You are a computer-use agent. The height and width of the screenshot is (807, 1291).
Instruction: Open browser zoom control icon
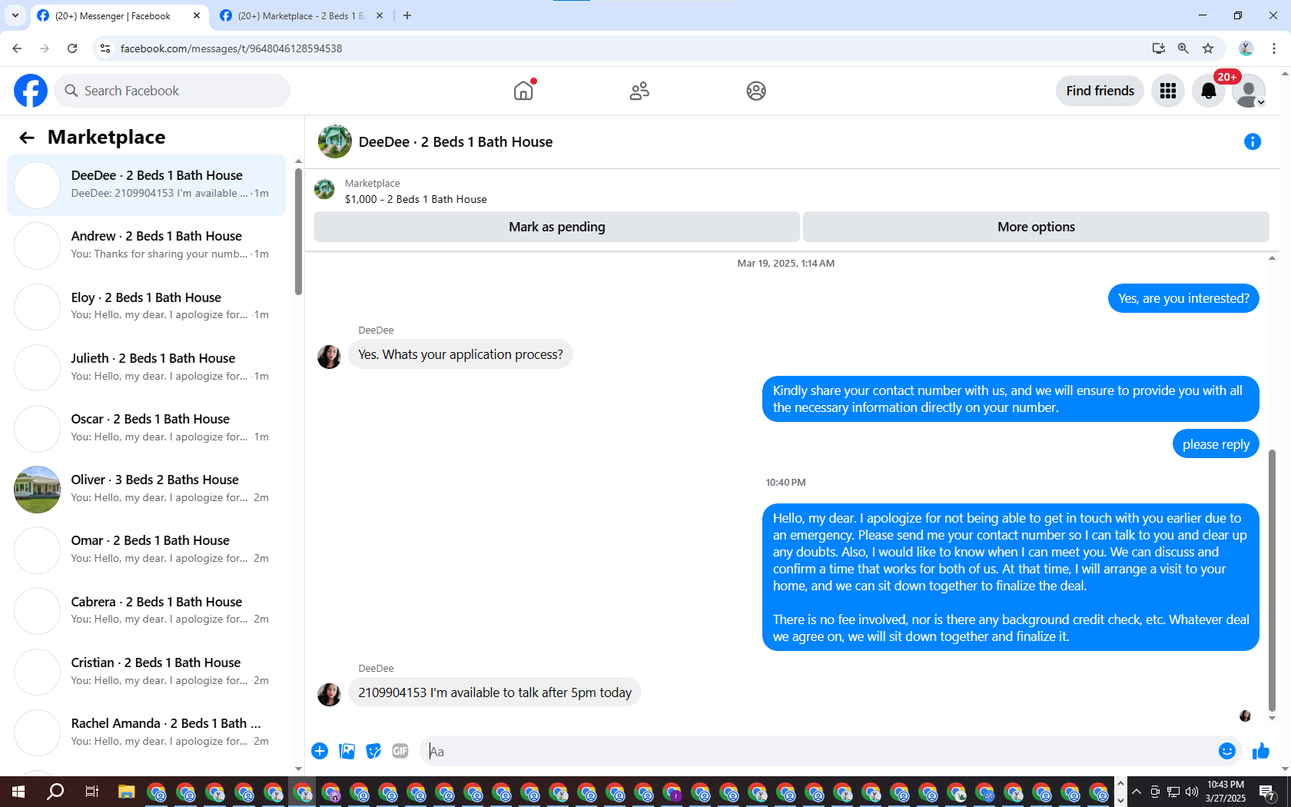click(x=1183, y=48)
